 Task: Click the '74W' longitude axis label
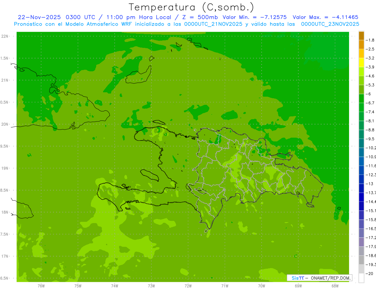(x=114, y=286)
